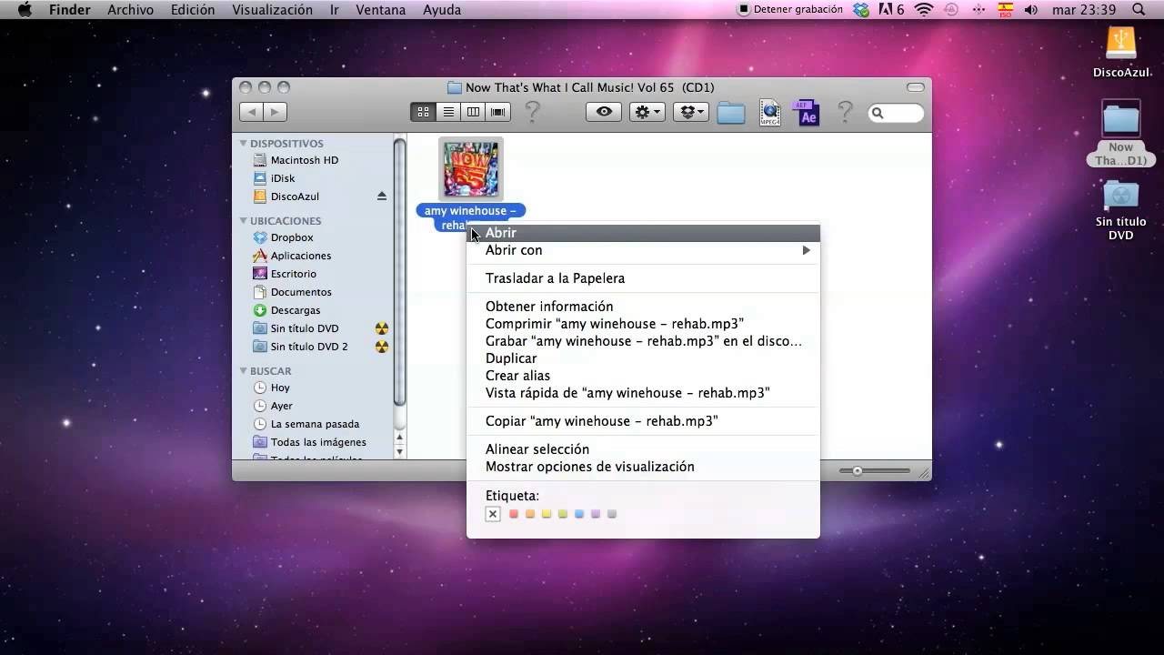
Task: Open Spotlight search in menu bar
Action: tap(1139, 9)
